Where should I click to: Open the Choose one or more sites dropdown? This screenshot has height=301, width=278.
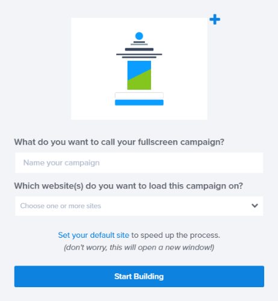[139, 206]
